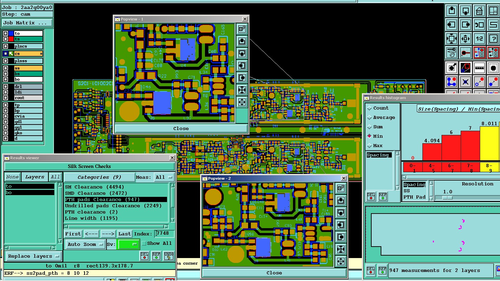
Task: Click the First result button
Action: pos(73,234)
